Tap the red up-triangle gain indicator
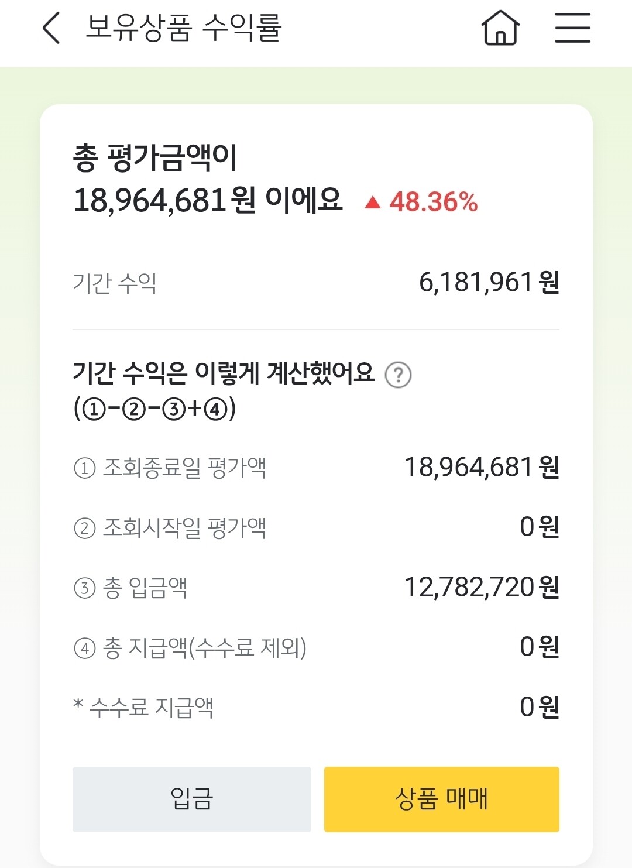The height and width of the screenshot is (868, 632). coord(372,203)
